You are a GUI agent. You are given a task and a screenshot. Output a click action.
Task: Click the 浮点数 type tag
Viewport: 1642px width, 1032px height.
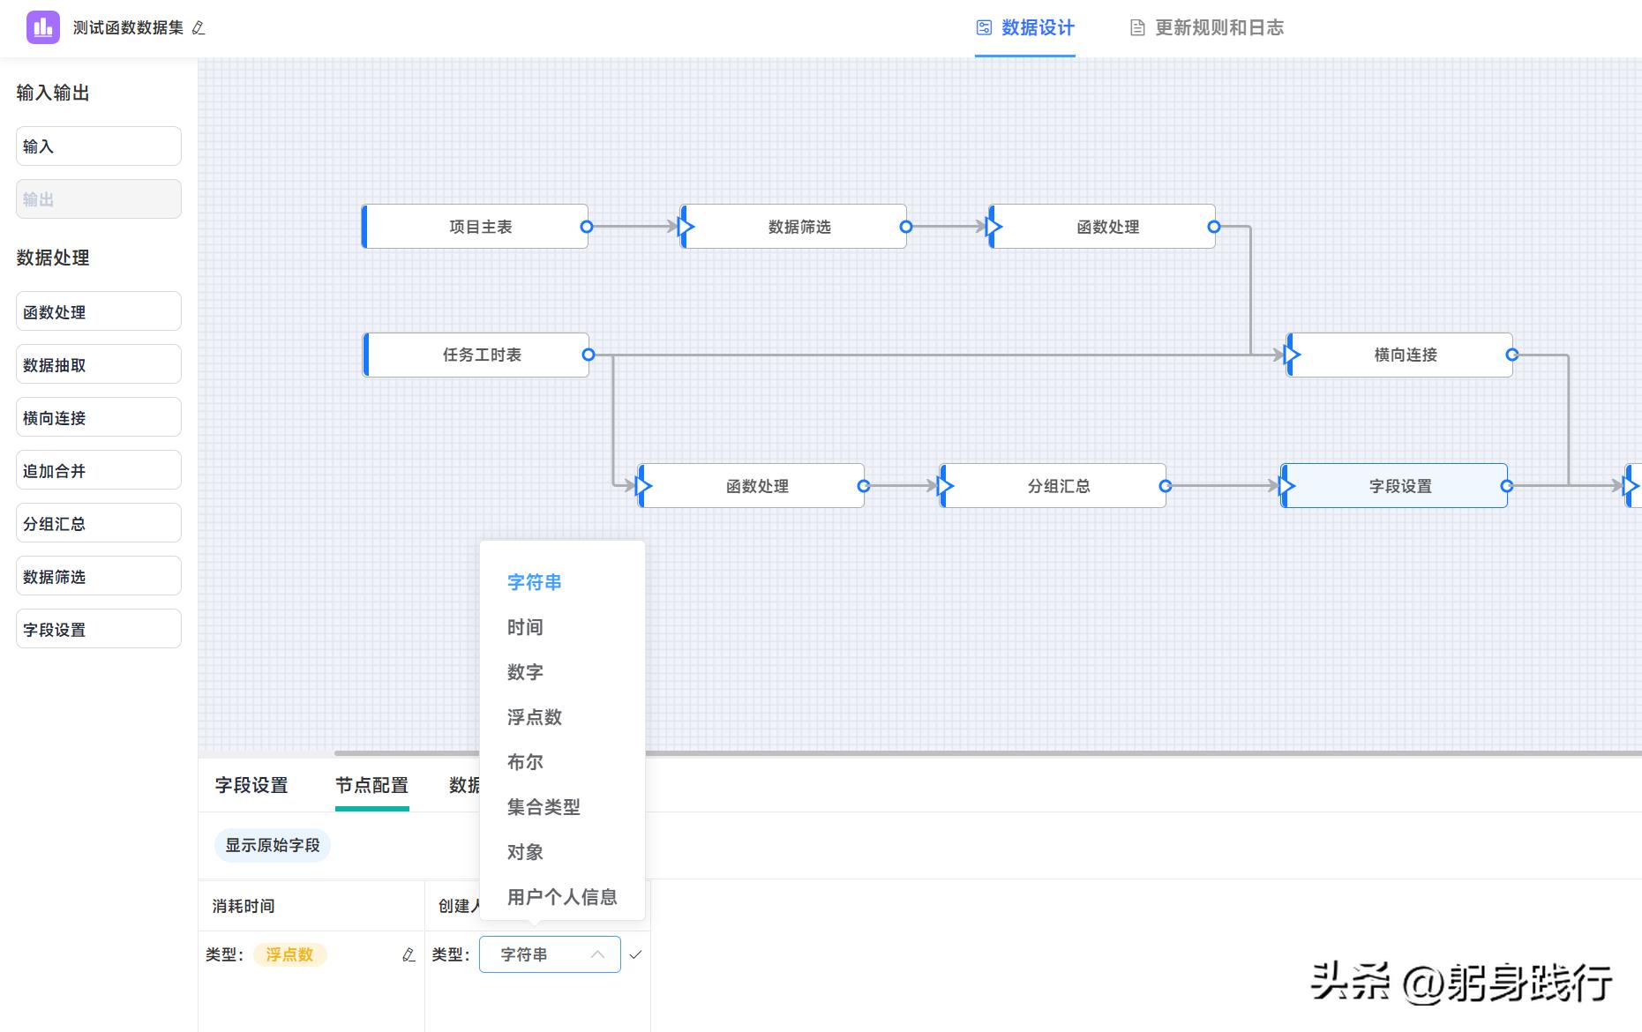[x=289, y=954]
